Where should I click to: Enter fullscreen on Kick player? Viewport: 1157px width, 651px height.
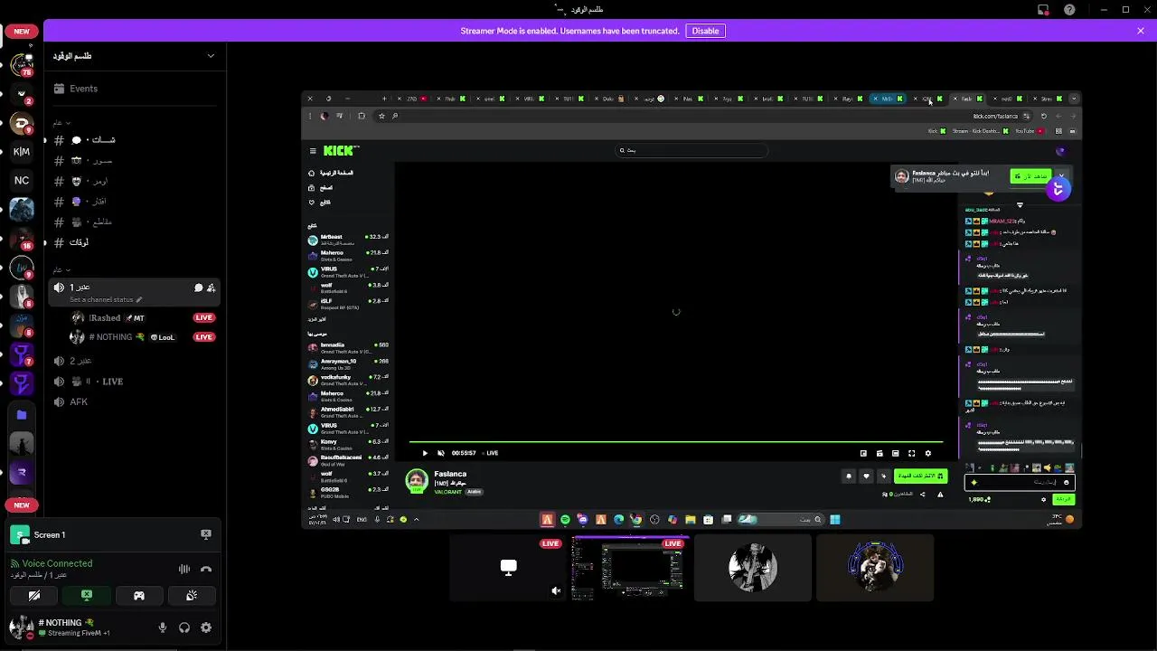pyautogui.click(x=911, y=454)
